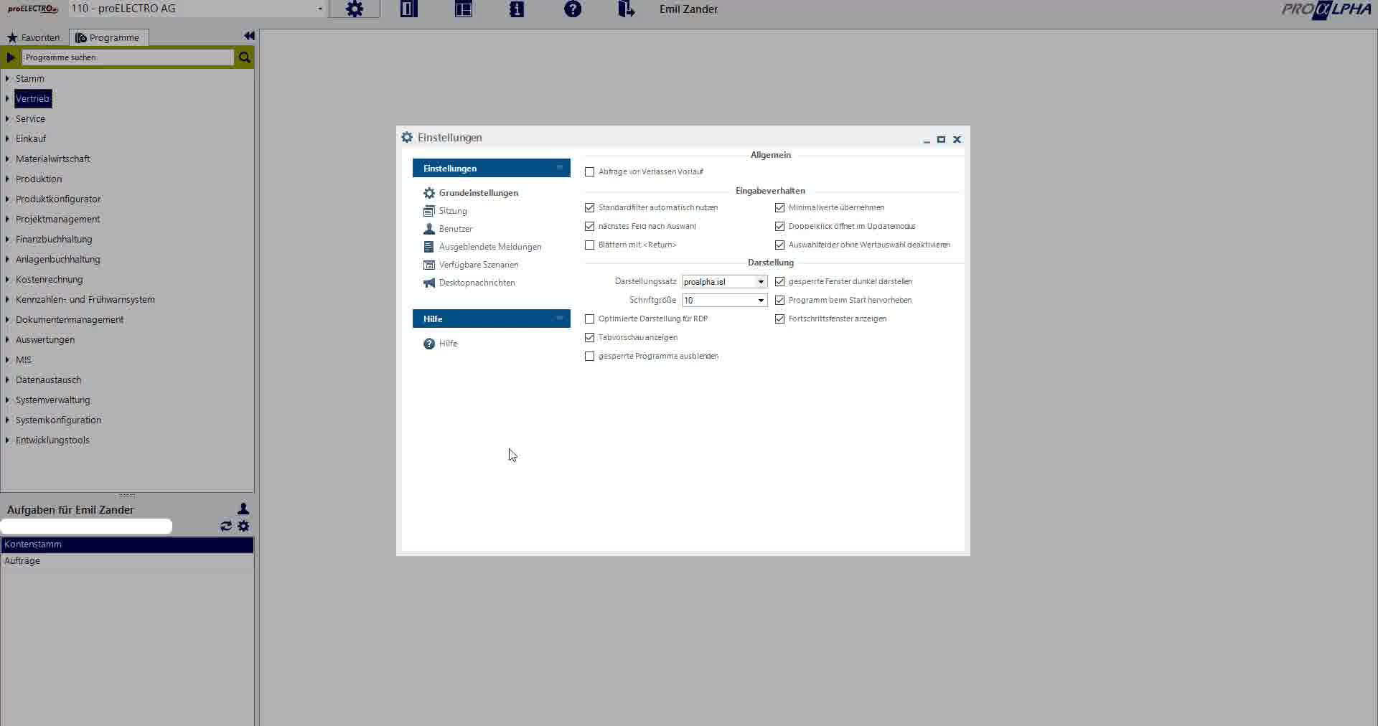Click the magnifier search icon

coord(245,57)
